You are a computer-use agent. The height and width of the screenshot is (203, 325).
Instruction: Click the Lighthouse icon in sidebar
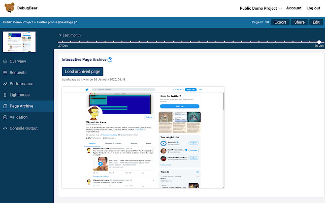[5, 95]
